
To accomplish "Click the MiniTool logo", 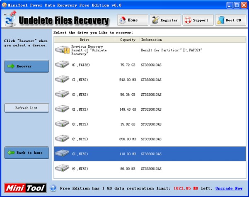I will [x=25, y=188].
